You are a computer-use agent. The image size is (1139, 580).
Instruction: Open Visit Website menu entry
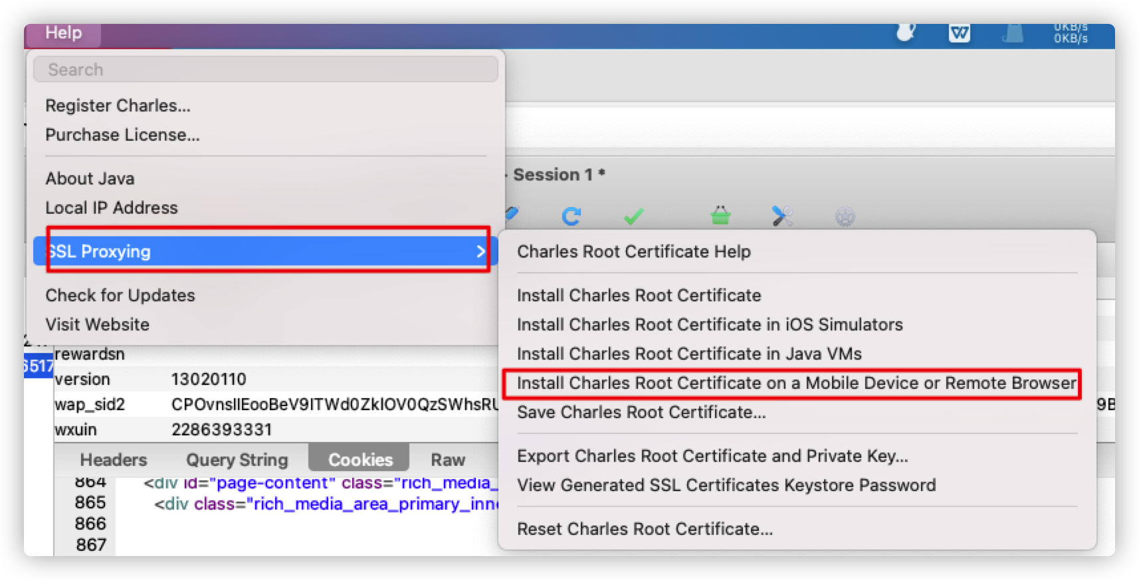click(x=98, y=325)
